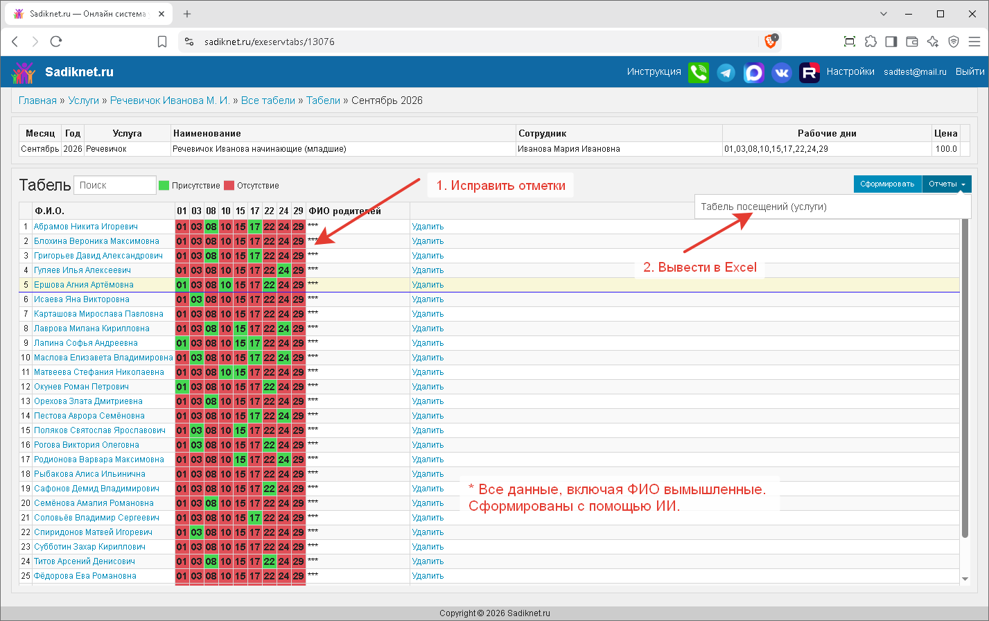The width and height of the screenshot is (989, 621).
Task: Click the Sadiknet.ru logo icon
Action: (x=23, y=72)
